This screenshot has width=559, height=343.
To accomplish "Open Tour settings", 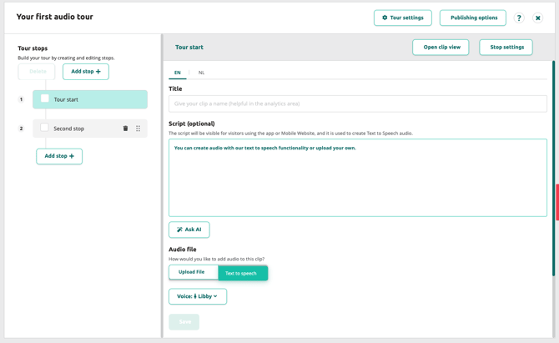I will click(403, 18).
